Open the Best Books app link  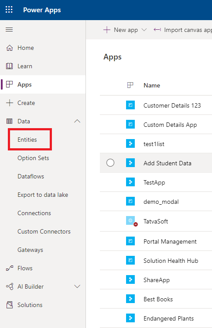[x=158, y=299]
